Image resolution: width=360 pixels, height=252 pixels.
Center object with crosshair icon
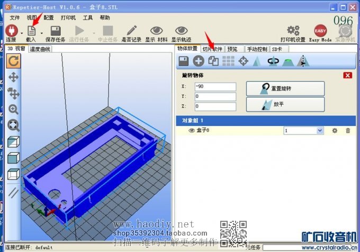[x=244, y=61]
